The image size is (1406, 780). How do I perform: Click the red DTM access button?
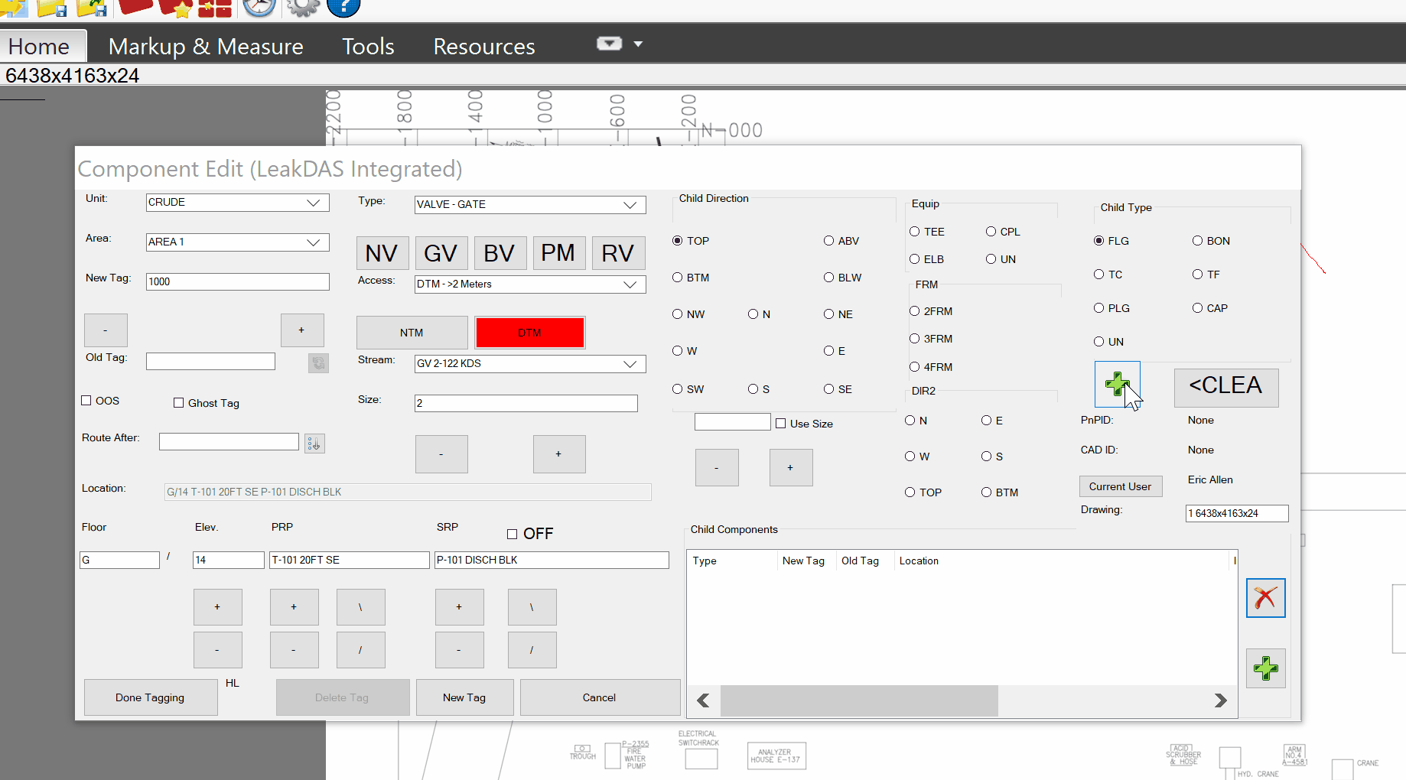(530, 333)
